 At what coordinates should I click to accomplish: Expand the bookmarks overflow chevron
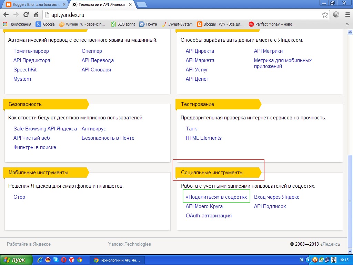tap(347, 24)
